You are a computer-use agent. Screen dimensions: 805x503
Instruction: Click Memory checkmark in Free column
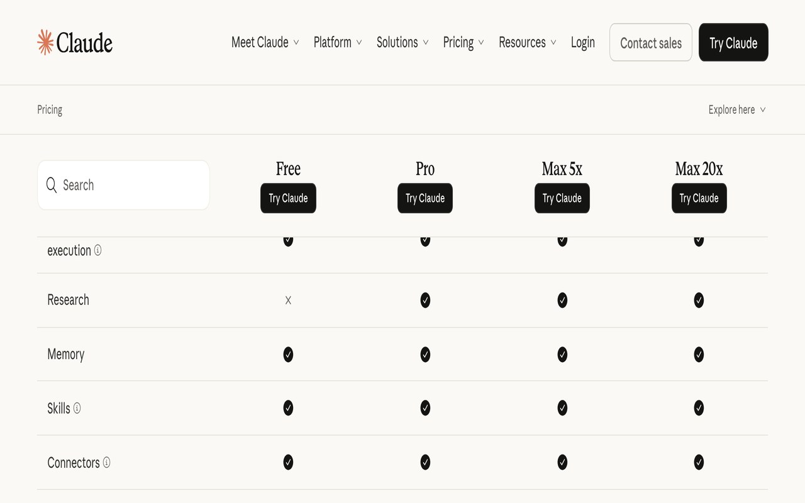(x=288, y=355)
